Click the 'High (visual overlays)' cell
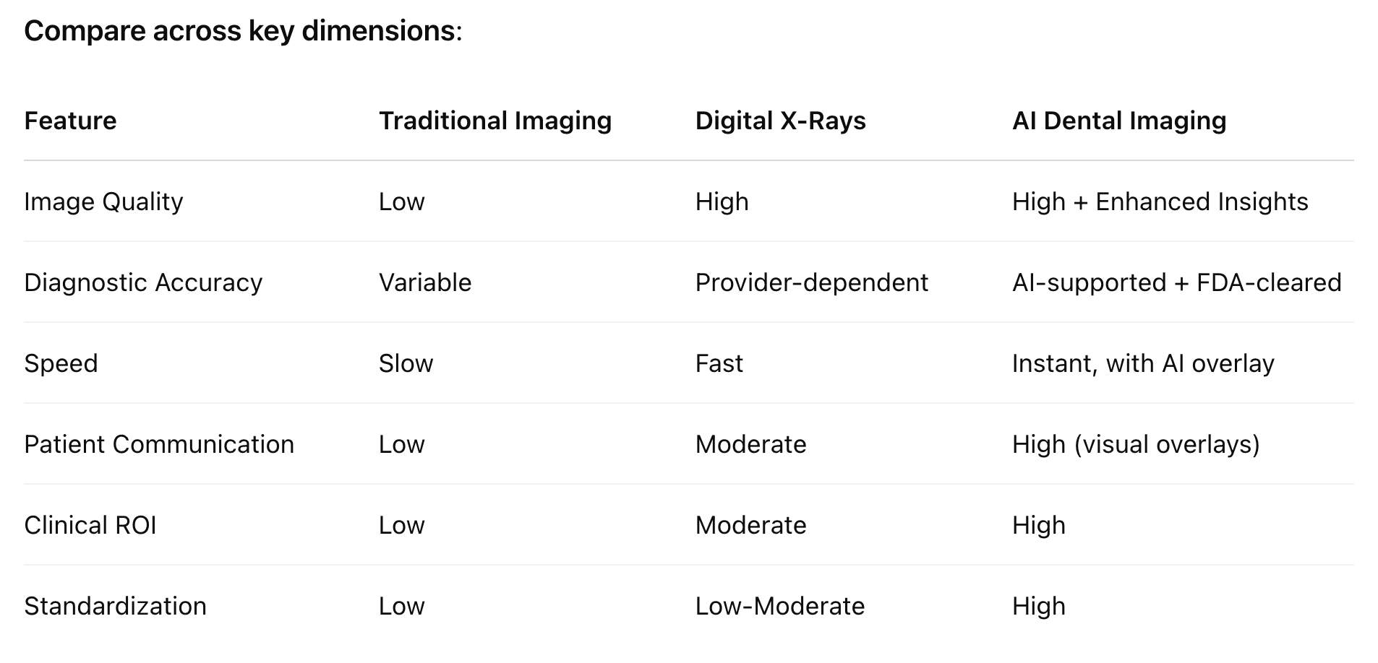 tap(1136, 444)
